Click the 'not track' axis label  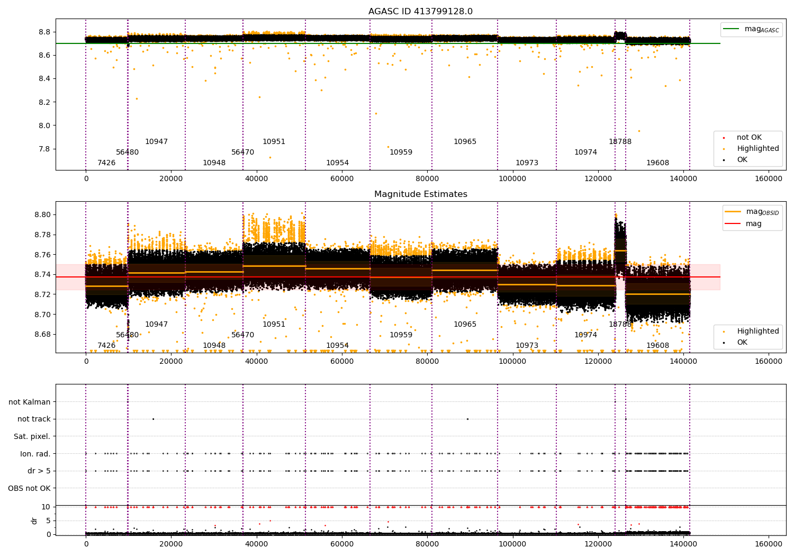34,419
